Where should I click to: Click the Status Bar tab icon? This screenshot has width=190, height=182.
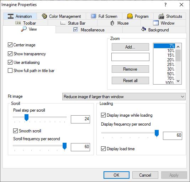63,23
